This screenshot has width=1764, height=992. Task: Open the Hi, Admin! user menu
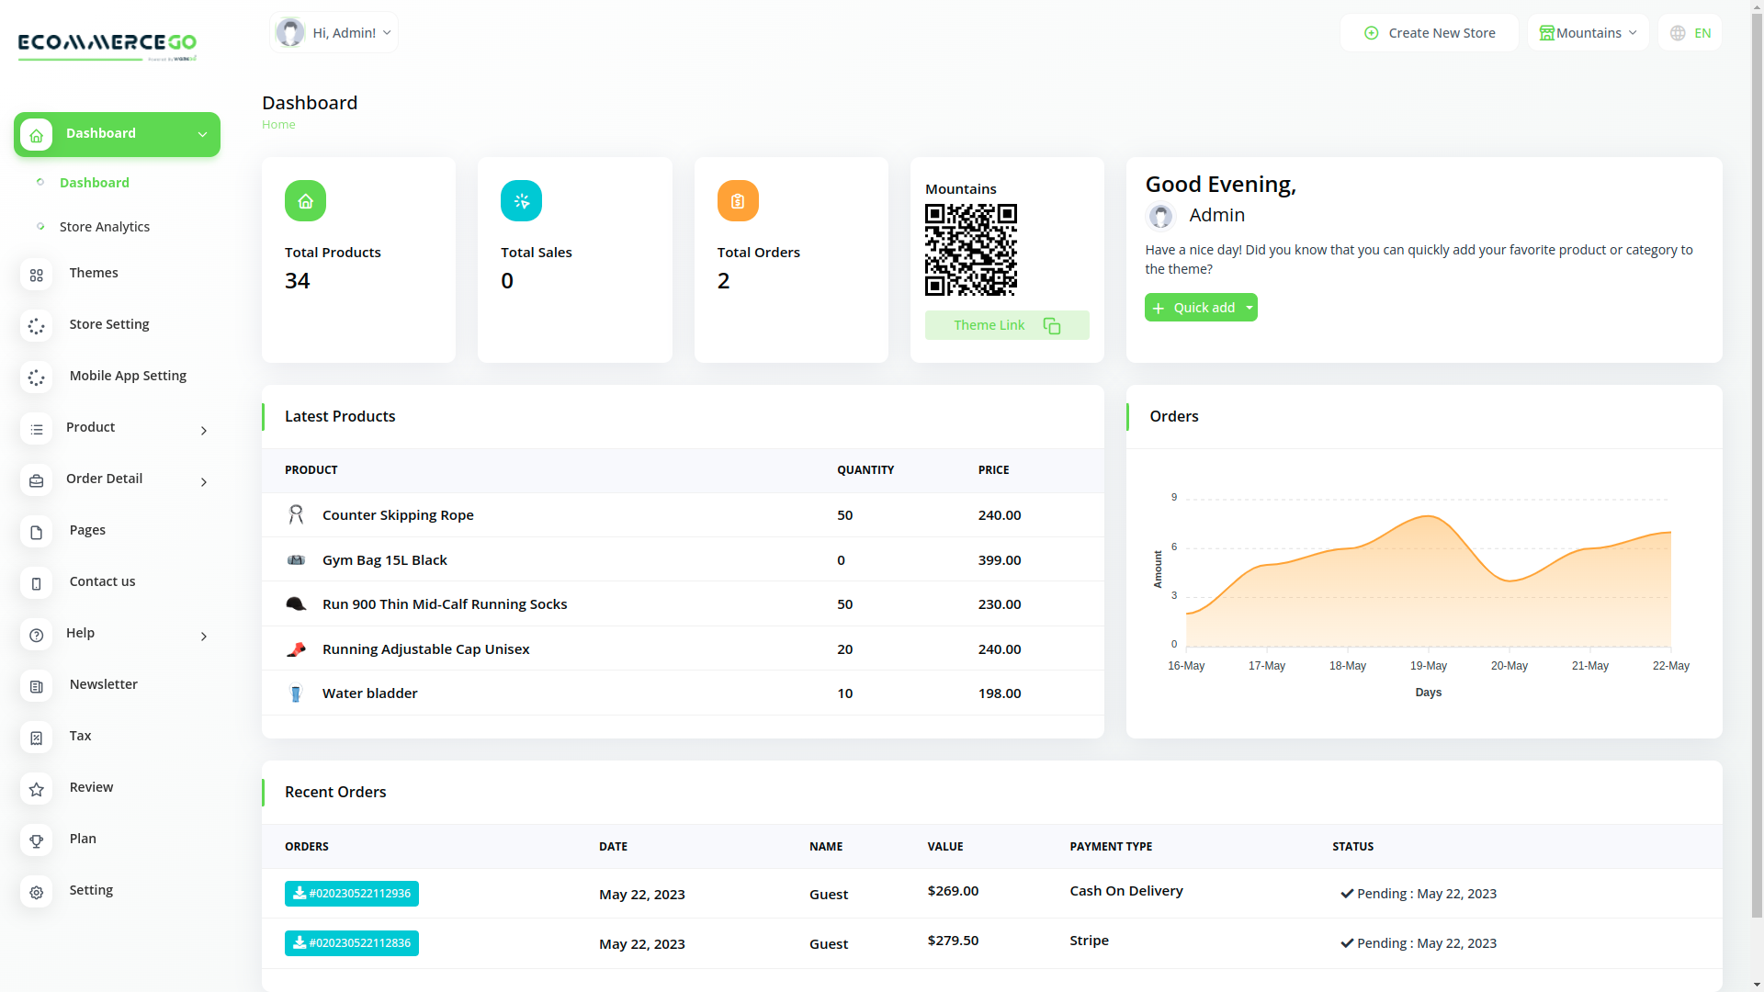(334, 33)
